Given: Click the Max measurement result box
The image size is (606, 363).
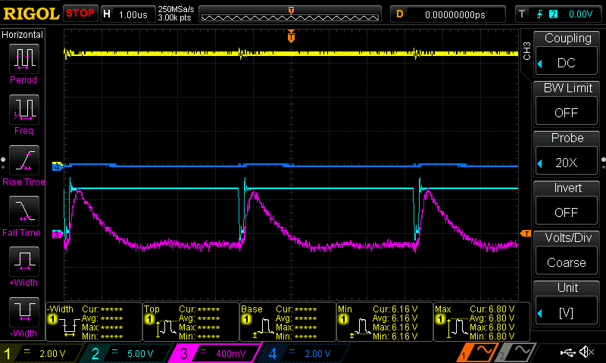Looking at the screenshot, I should 482,321.
